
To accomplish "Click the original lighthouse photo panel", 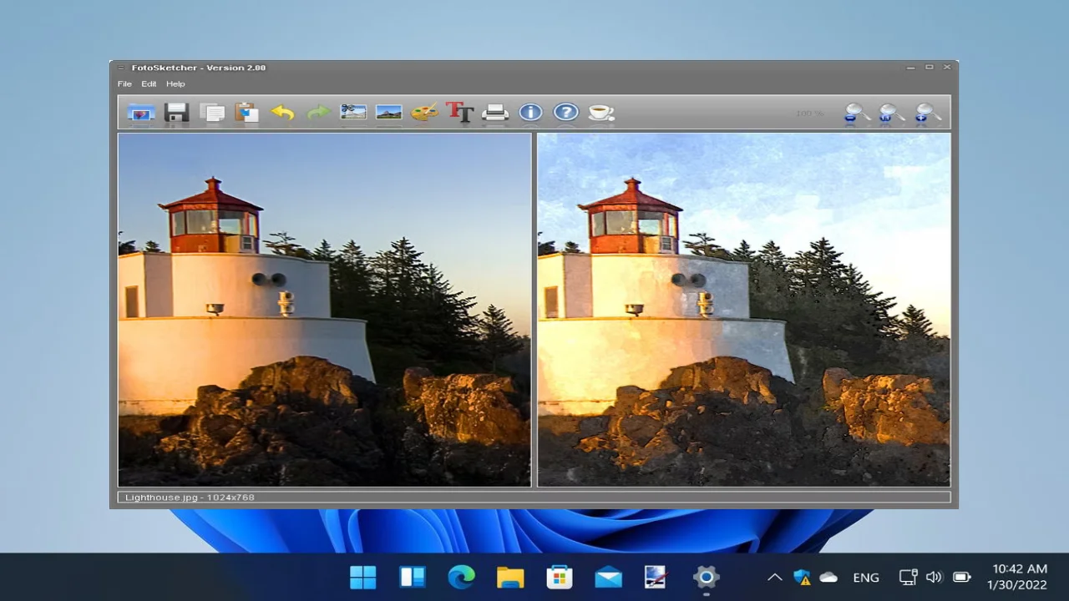I will click(324, 310).
